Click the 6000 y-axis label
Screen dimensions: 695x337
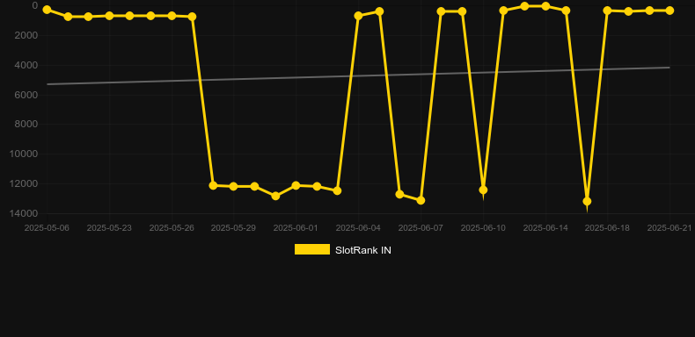click(26, 95)
